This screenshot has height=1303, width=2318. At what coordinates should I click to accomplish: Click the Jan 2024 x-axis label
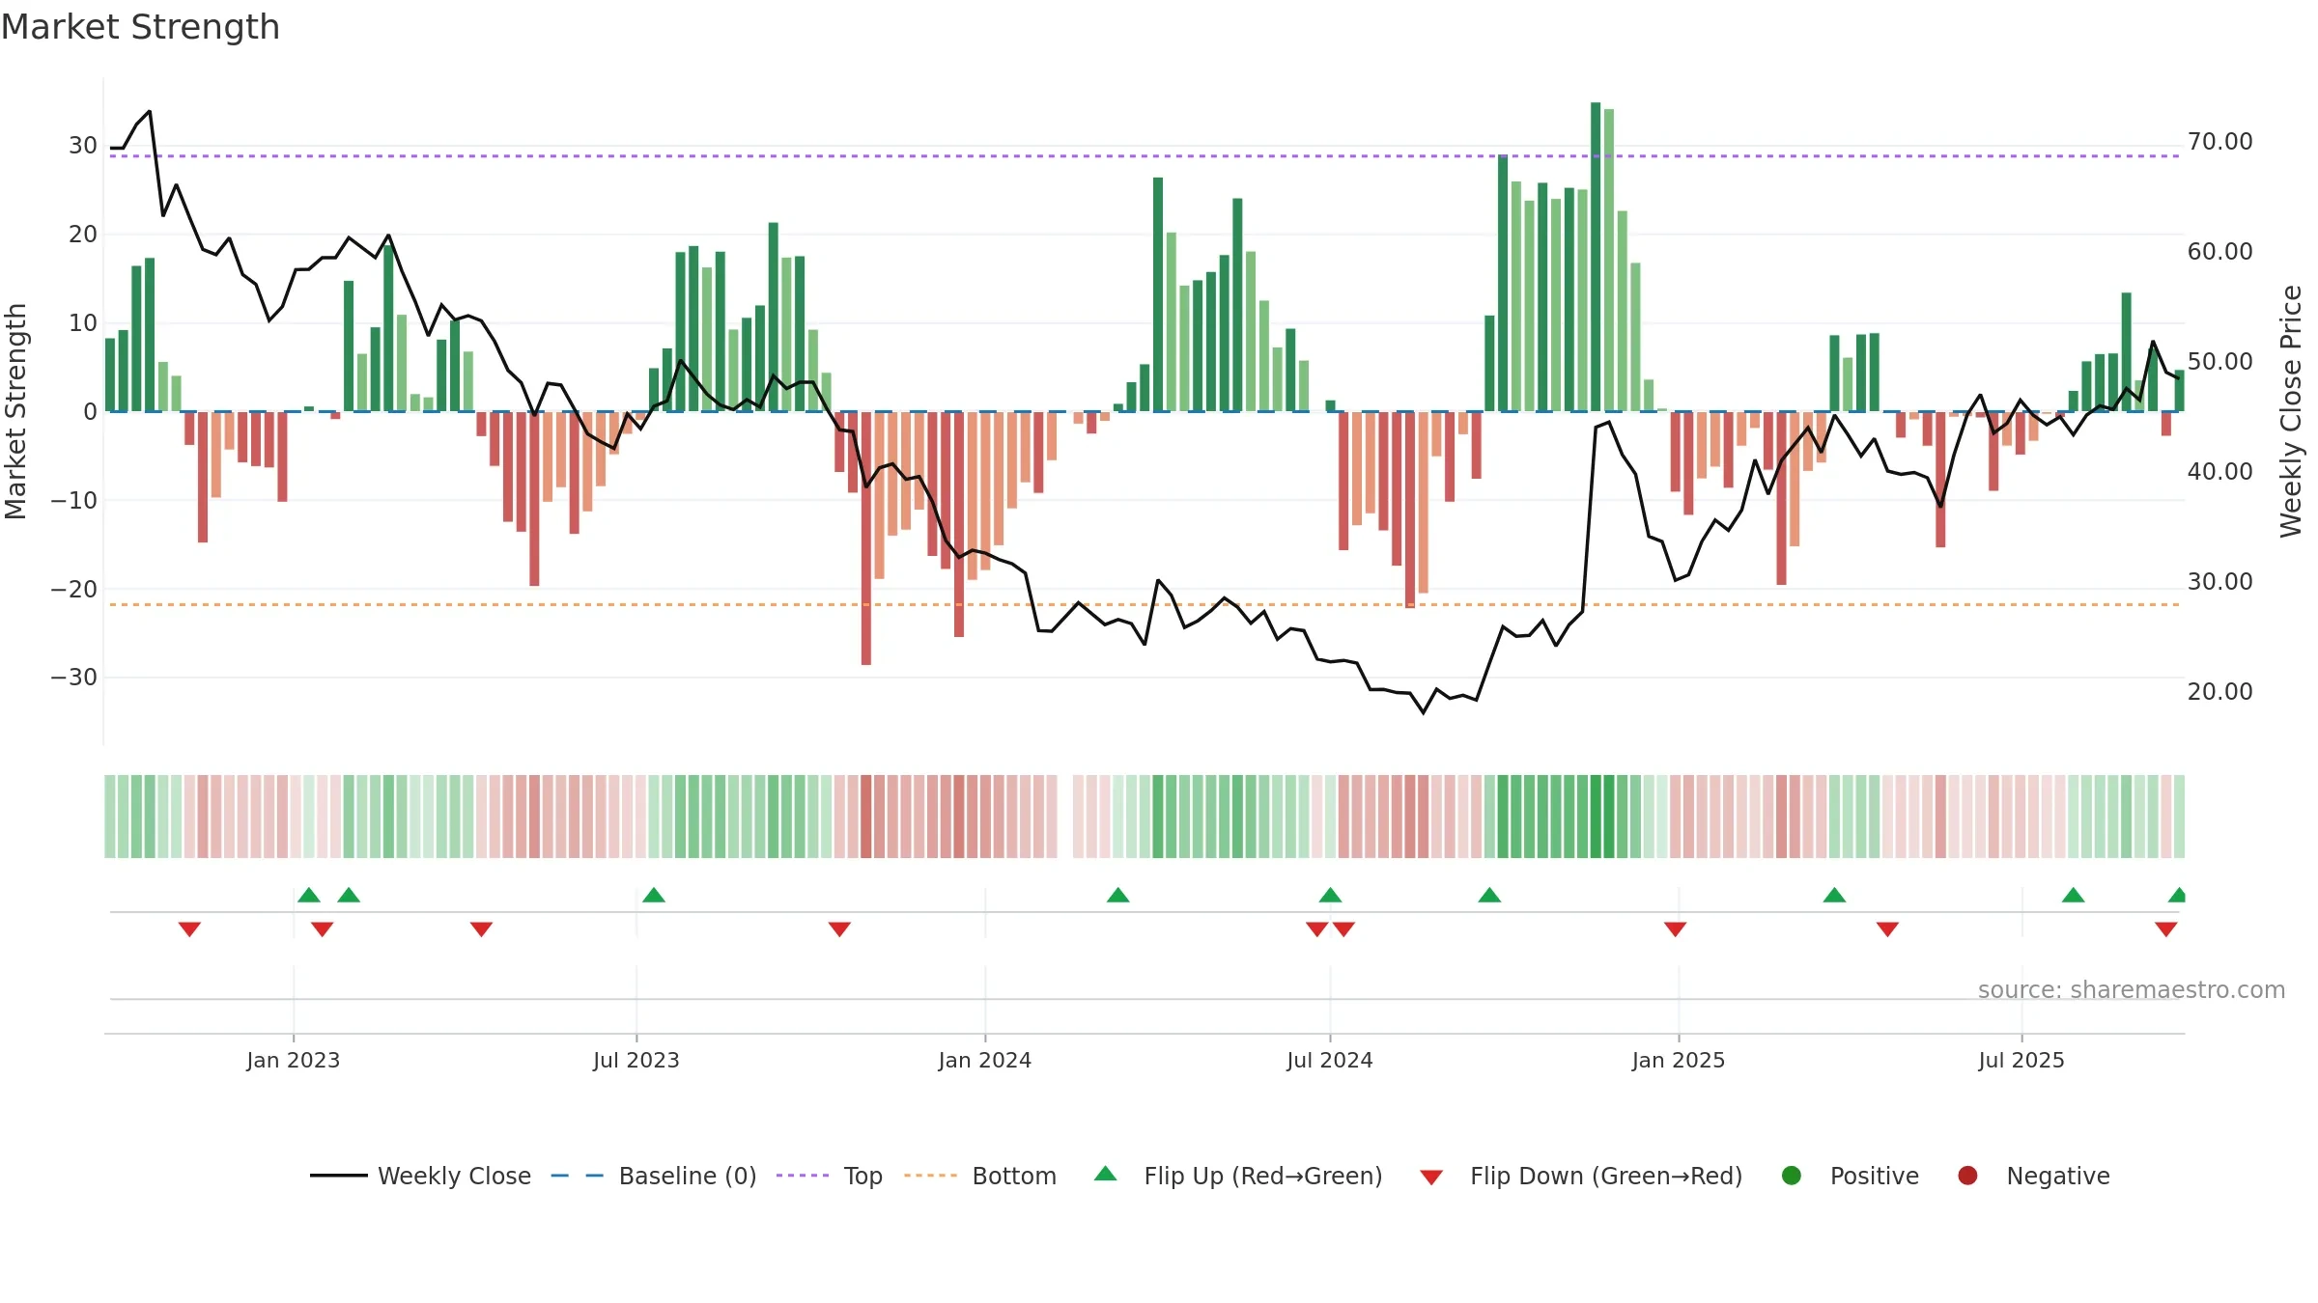tap(985, 1060)
